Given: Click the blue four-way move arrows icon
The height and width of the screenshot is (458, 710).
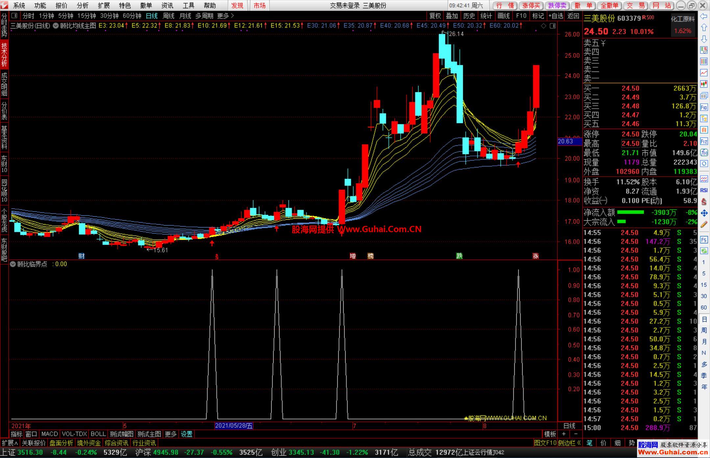Looking at the screenshot, I should point(704,213).
